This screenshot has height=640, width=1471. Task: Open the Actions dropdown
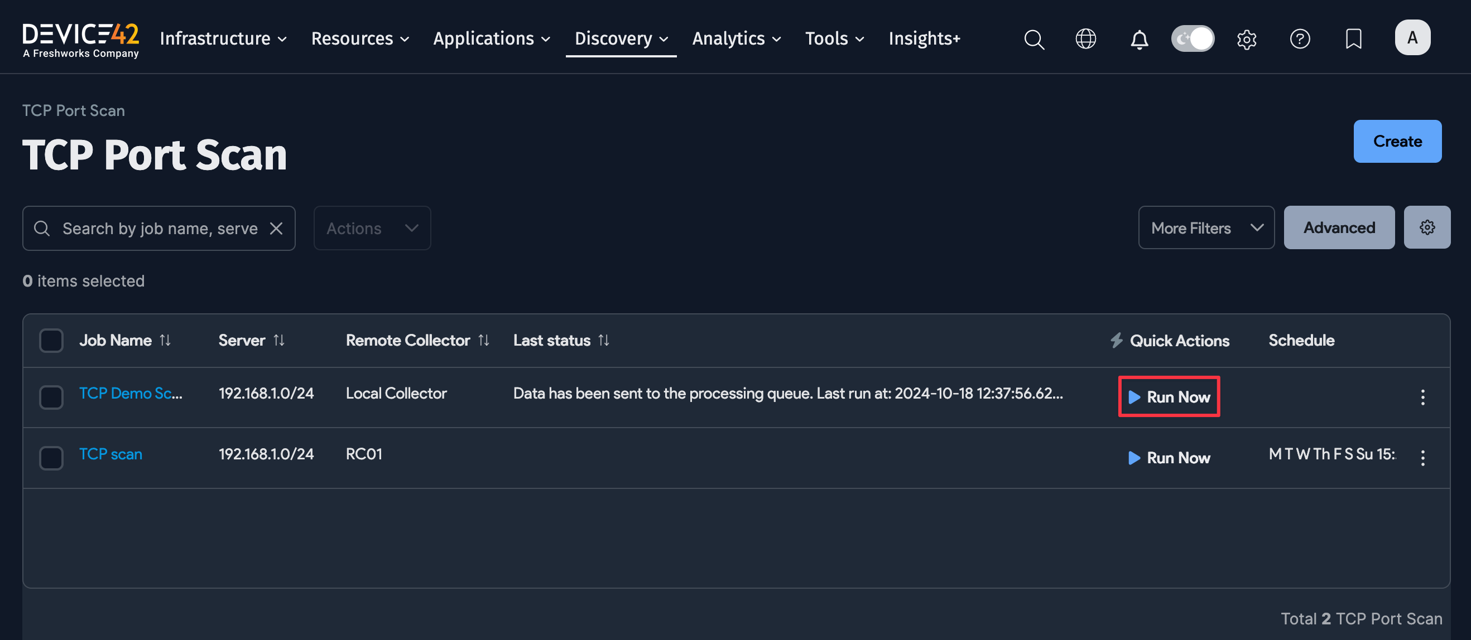pyautogui.click(x=372, y=228)
